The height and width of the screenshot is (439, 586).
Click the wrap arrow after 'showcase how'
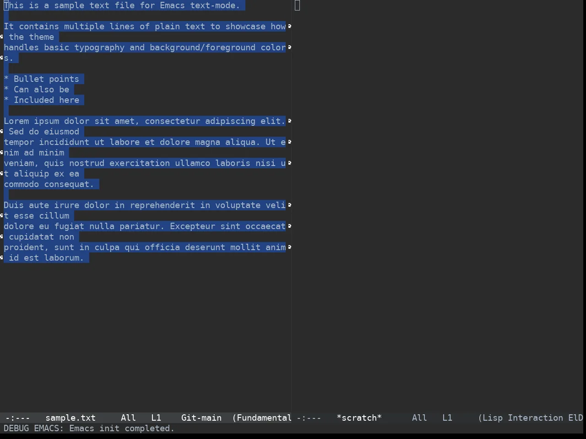tap(289, 26)
